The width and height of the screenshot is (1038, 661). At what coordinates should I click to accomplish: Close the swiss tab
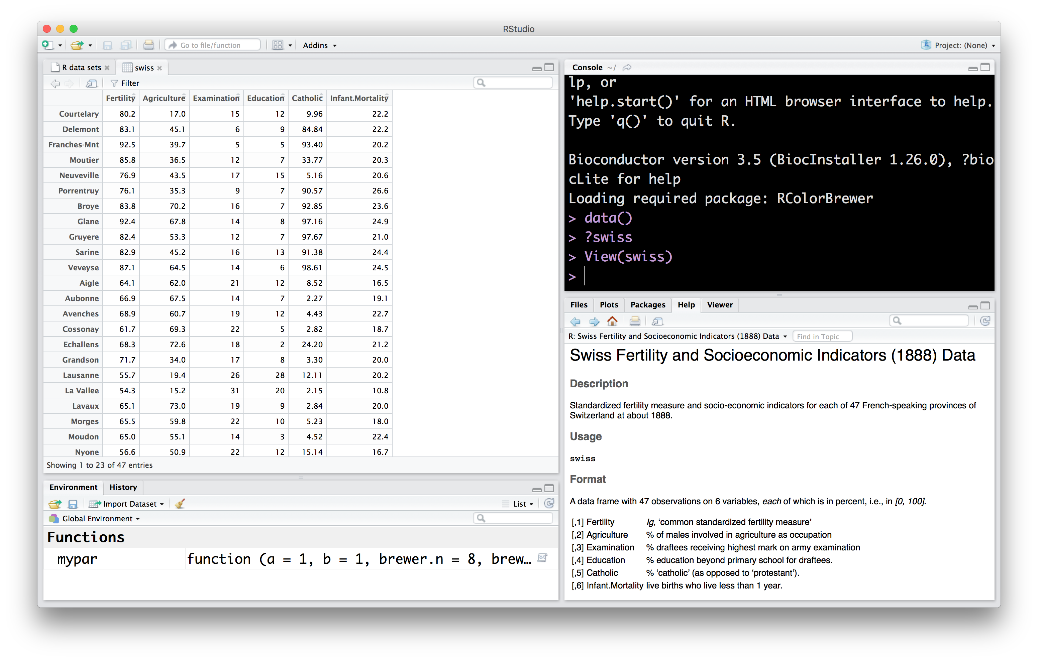(160, 68)
